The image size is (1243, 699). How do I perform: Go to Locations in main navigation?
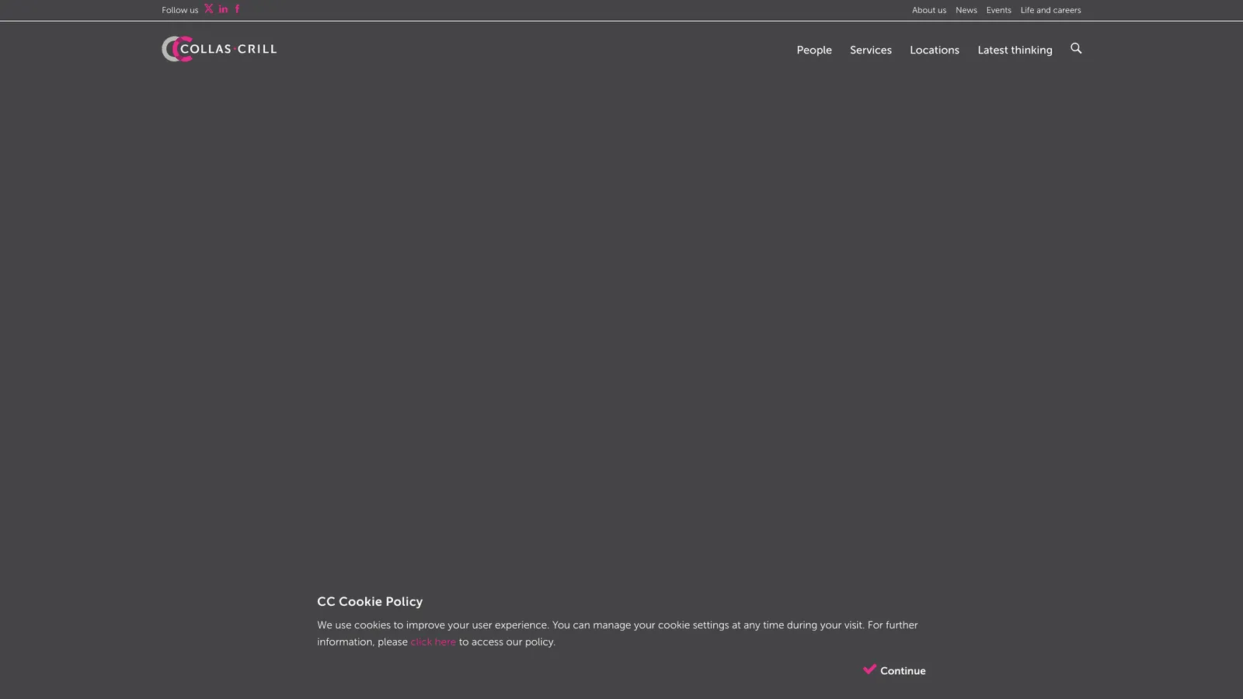click(x=935, y=50)
